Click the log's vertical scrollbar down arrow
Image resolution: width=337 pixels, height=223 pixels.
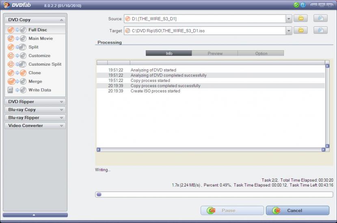[x=327, y=146]
